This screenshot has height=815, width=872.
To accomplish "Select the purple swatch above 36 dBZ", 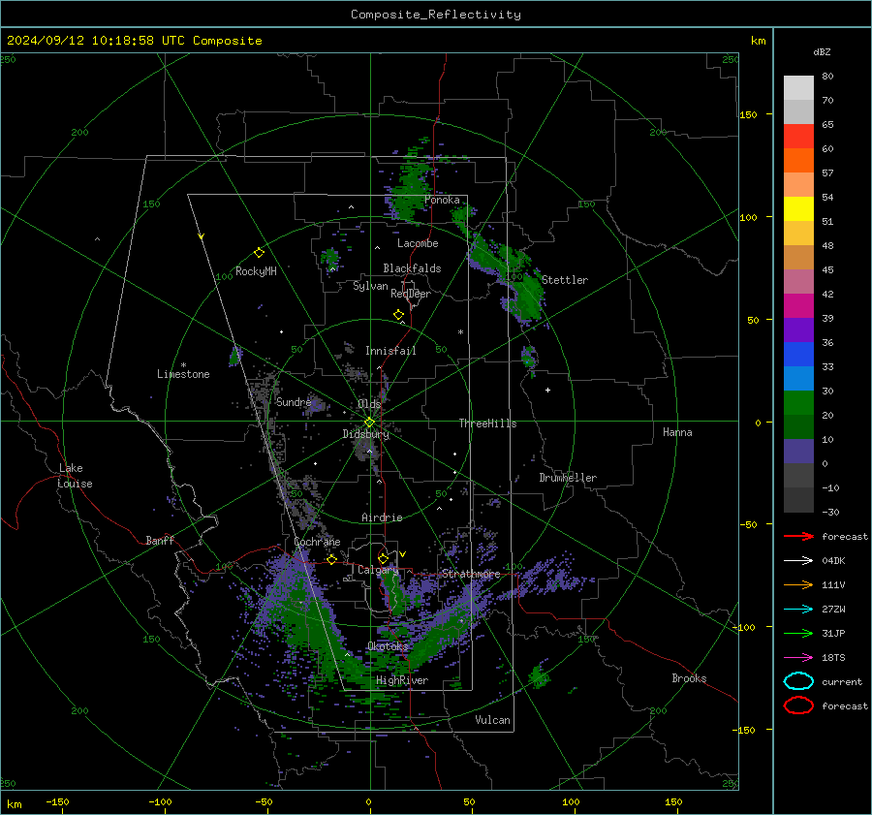I will coord(798,330).
